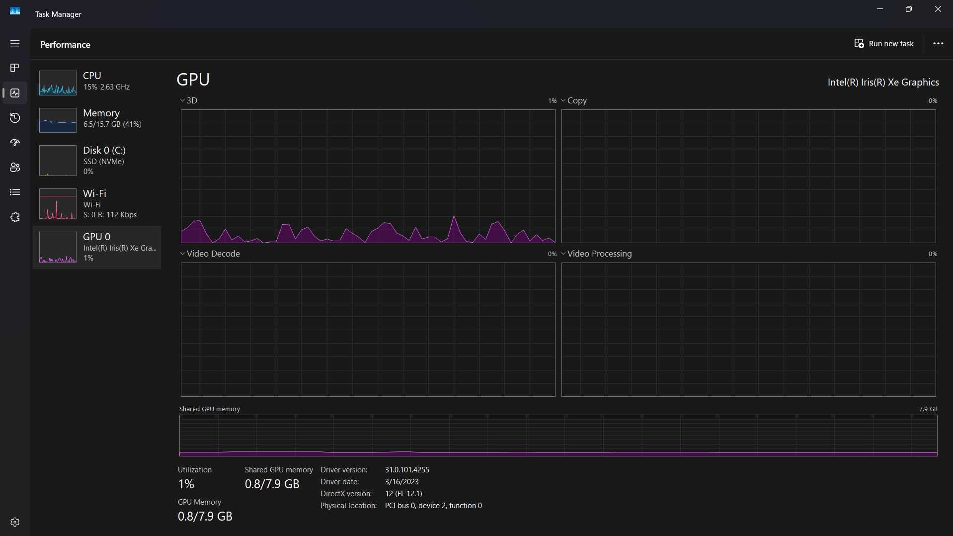The image size is (953, 536).
Task: Open the three-dot more options menu
Action: pos(938,44)
